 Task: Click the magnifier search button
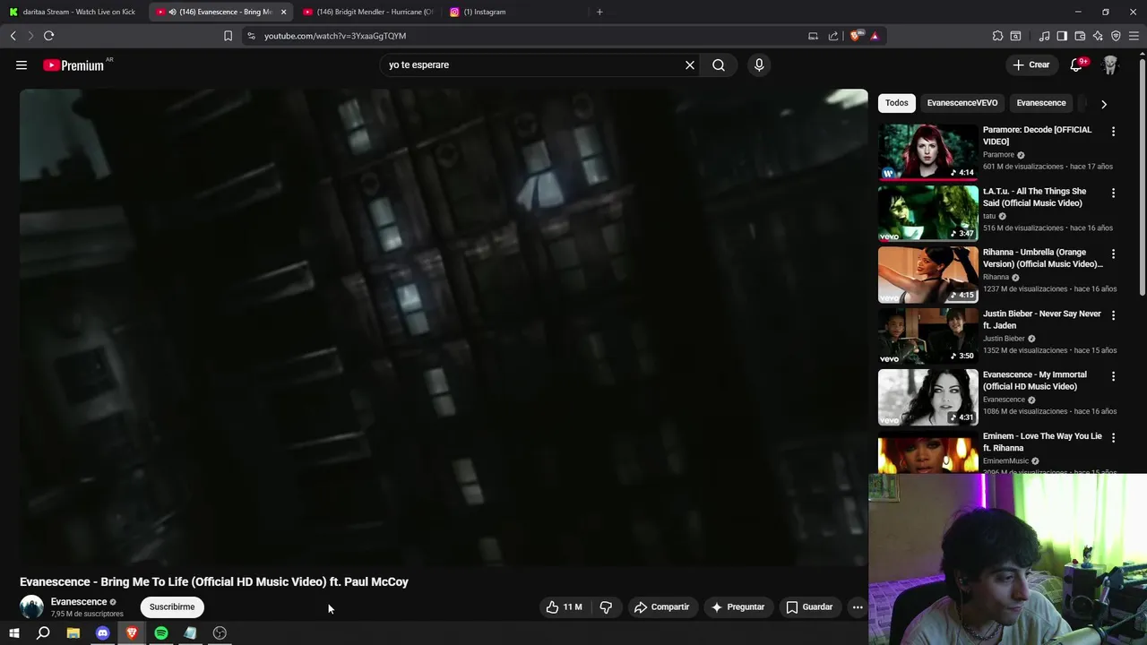(x=719, y=64)
